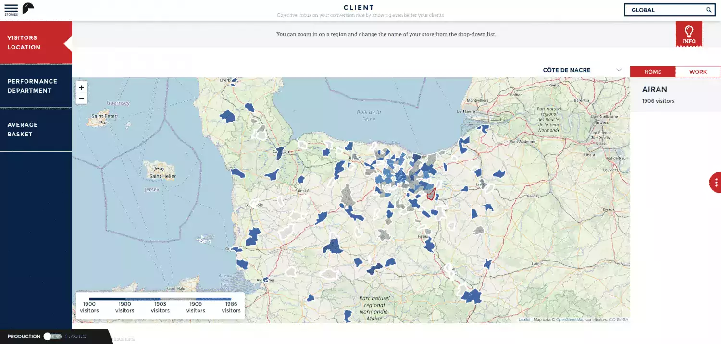Open the red three-dots side button
Screen dimensions: 721x344
[716, 183]
